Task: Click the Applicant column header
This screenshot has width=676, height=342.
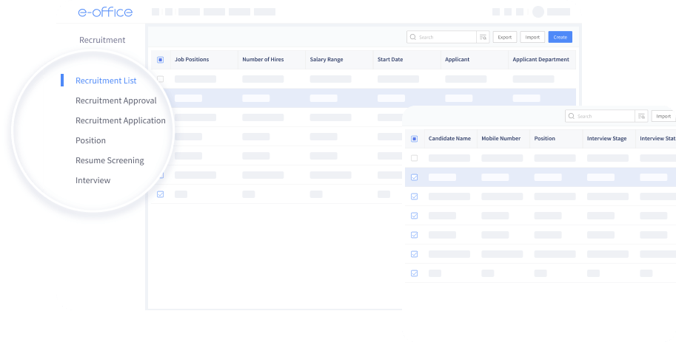Action: tap(457, 60)
